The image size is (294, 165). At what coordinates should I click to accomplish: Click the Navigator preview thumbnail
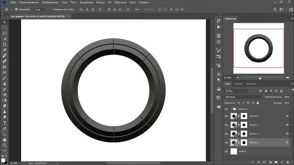click(x=259, y=48)
